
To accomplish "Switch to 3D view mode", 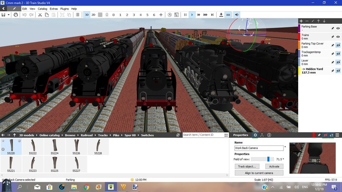I will [87, 15].
